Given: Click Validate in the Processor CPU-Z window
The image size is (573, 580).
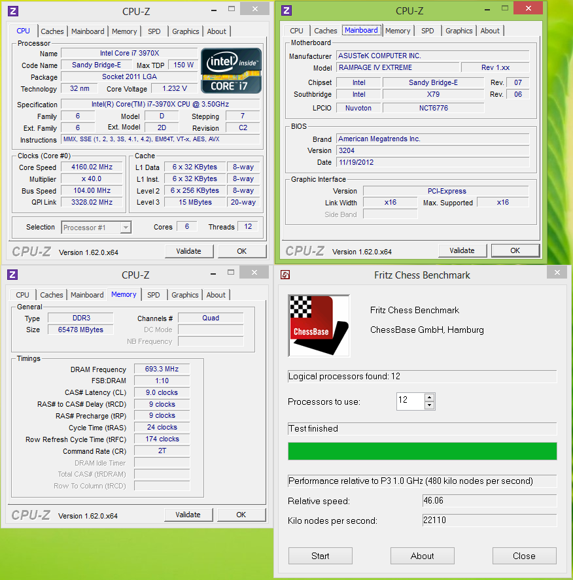Looking at the screenshot, I should (x=188, y=251).
